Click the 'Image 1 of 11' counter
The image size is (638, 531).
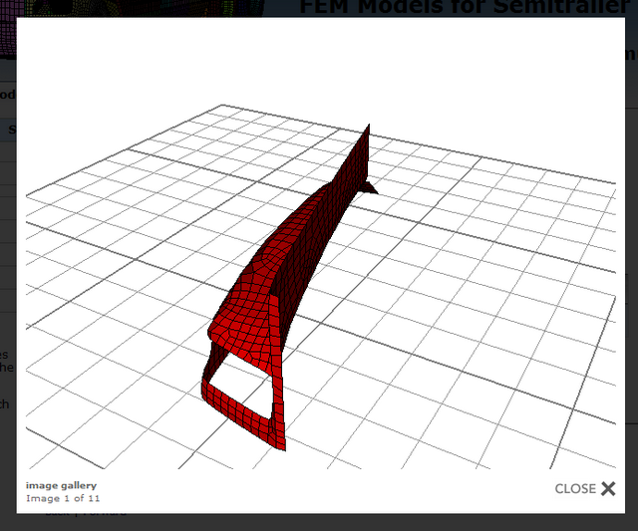tap(63, 498)
